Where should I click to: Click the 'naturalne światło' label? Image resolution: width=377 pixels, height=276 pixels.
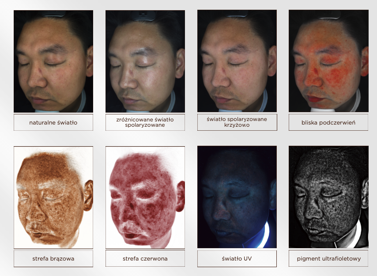point(53,122)
